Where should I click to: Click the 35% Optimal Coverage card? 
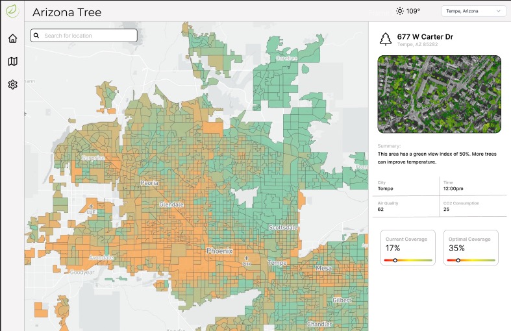(x=471, y=247)
